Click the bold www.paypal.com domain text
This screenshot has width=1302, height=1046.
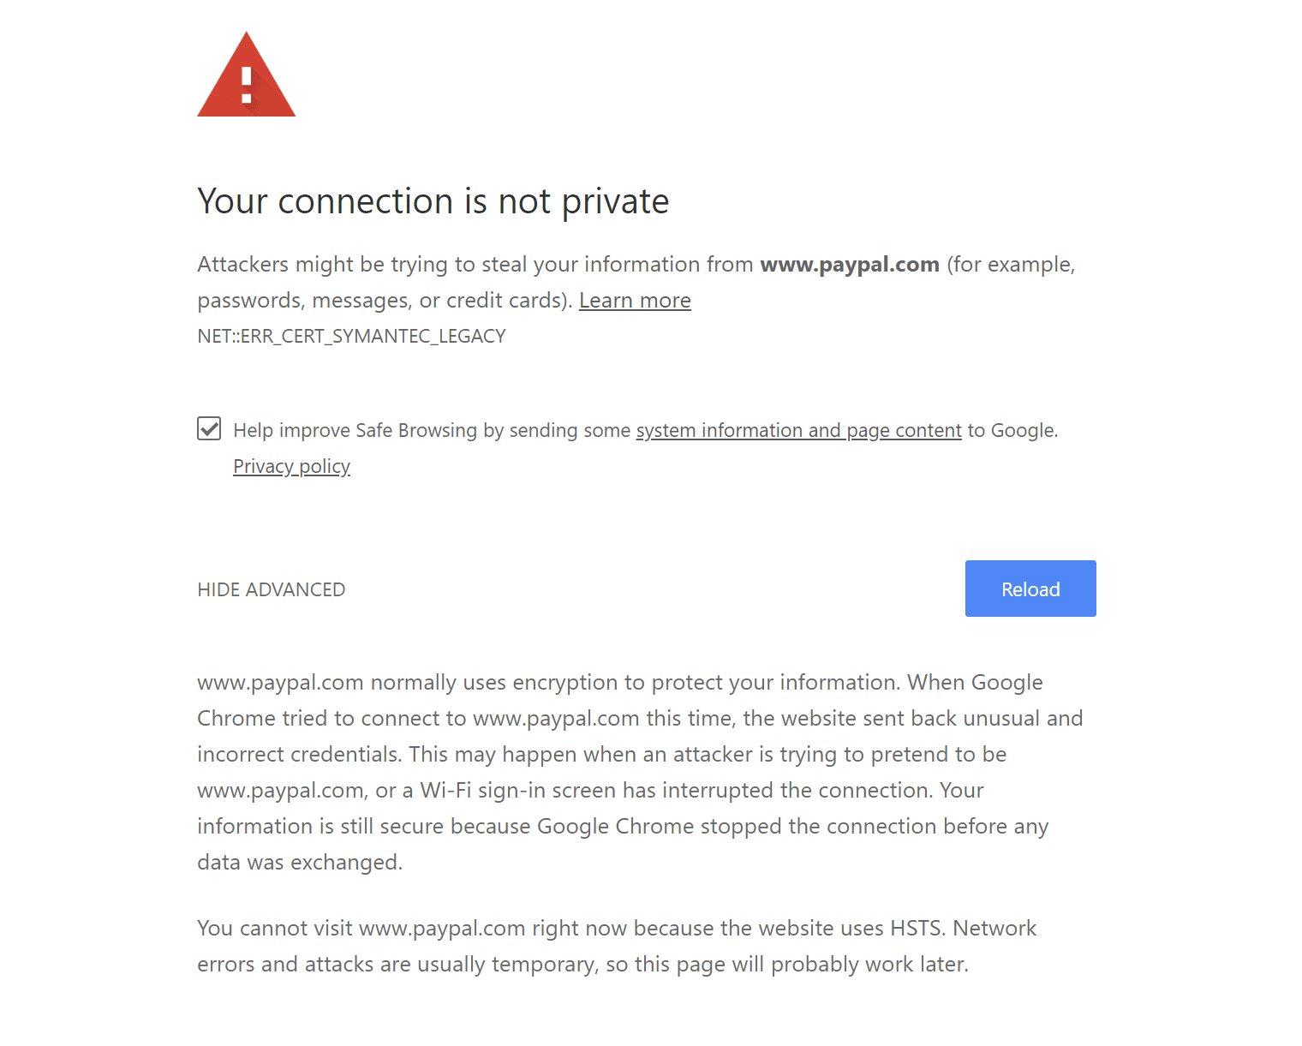[849, 265]
